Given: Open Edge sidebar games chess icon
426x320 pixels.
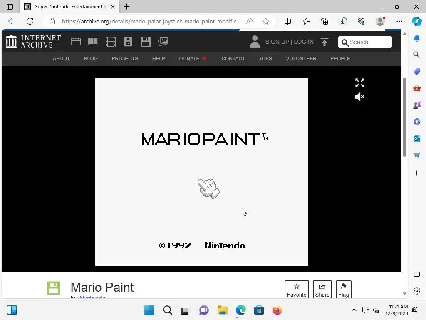Looking at the screenshot, I should [x=417, y=105].
